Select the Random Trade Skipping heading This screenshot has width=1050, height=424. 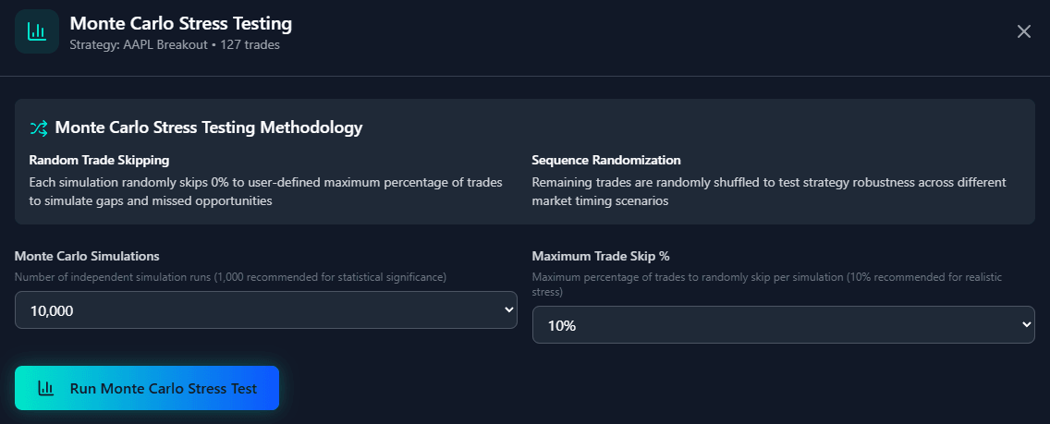point(99,160)
